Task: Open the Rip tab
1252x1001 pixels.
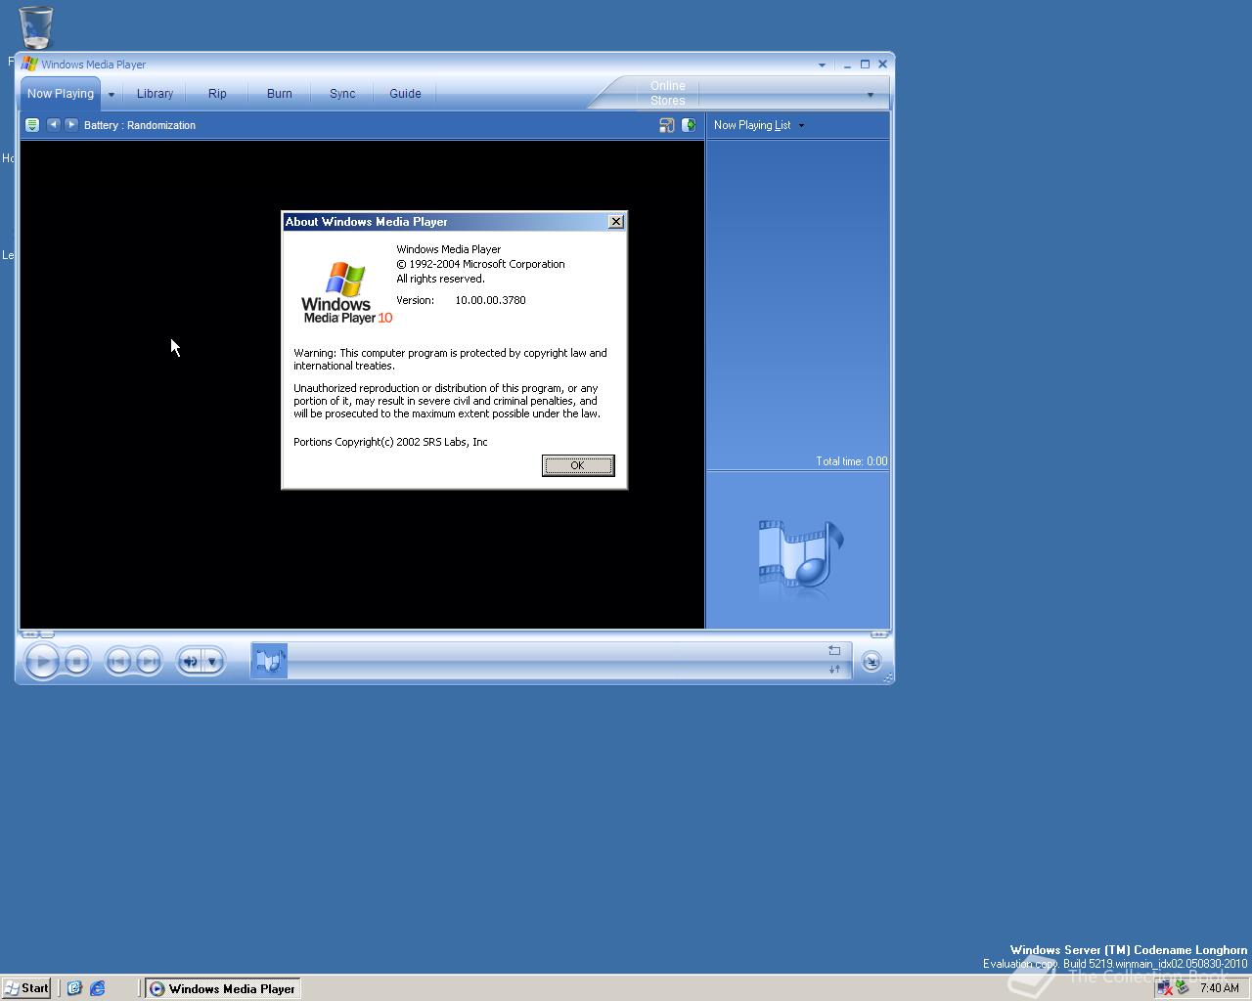Action: [217, 94]
